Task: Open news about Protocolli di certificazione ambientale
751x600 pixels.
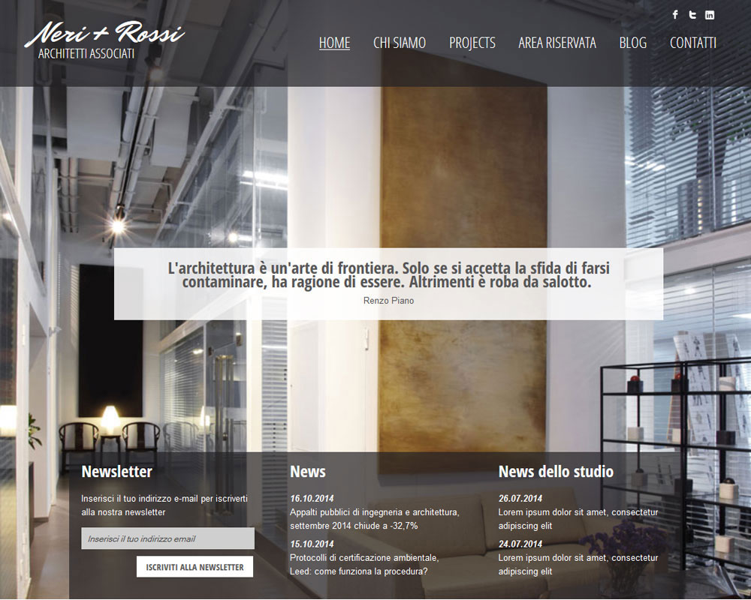Action: (364, 565)
